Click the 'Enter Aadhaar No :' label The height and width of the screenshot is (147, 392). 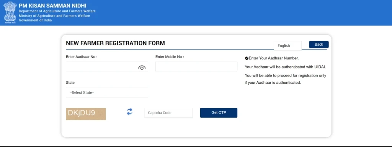[x=82, y=57]
